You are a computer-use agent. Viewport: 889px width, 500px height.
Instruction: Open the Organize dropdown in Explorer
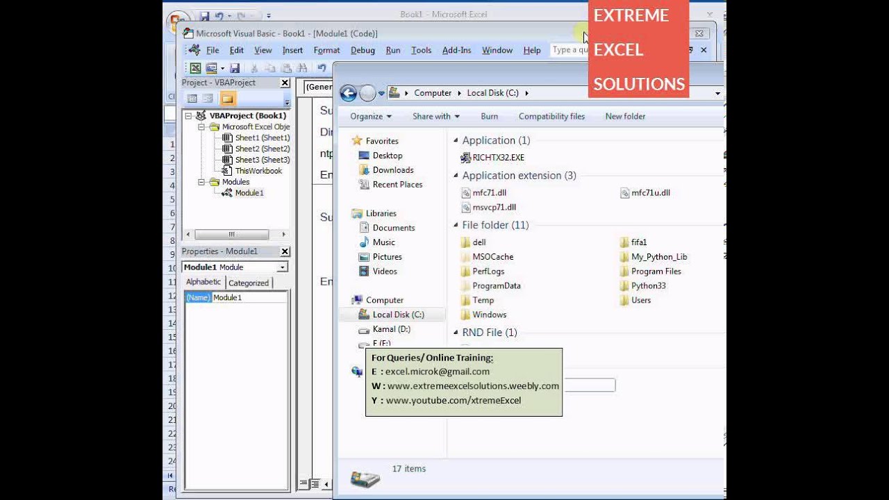pos(371,117)
